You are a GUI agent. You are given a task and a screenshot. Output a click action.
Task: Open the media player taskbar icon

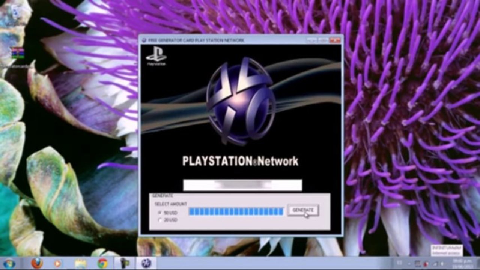[x=57, y=264]
